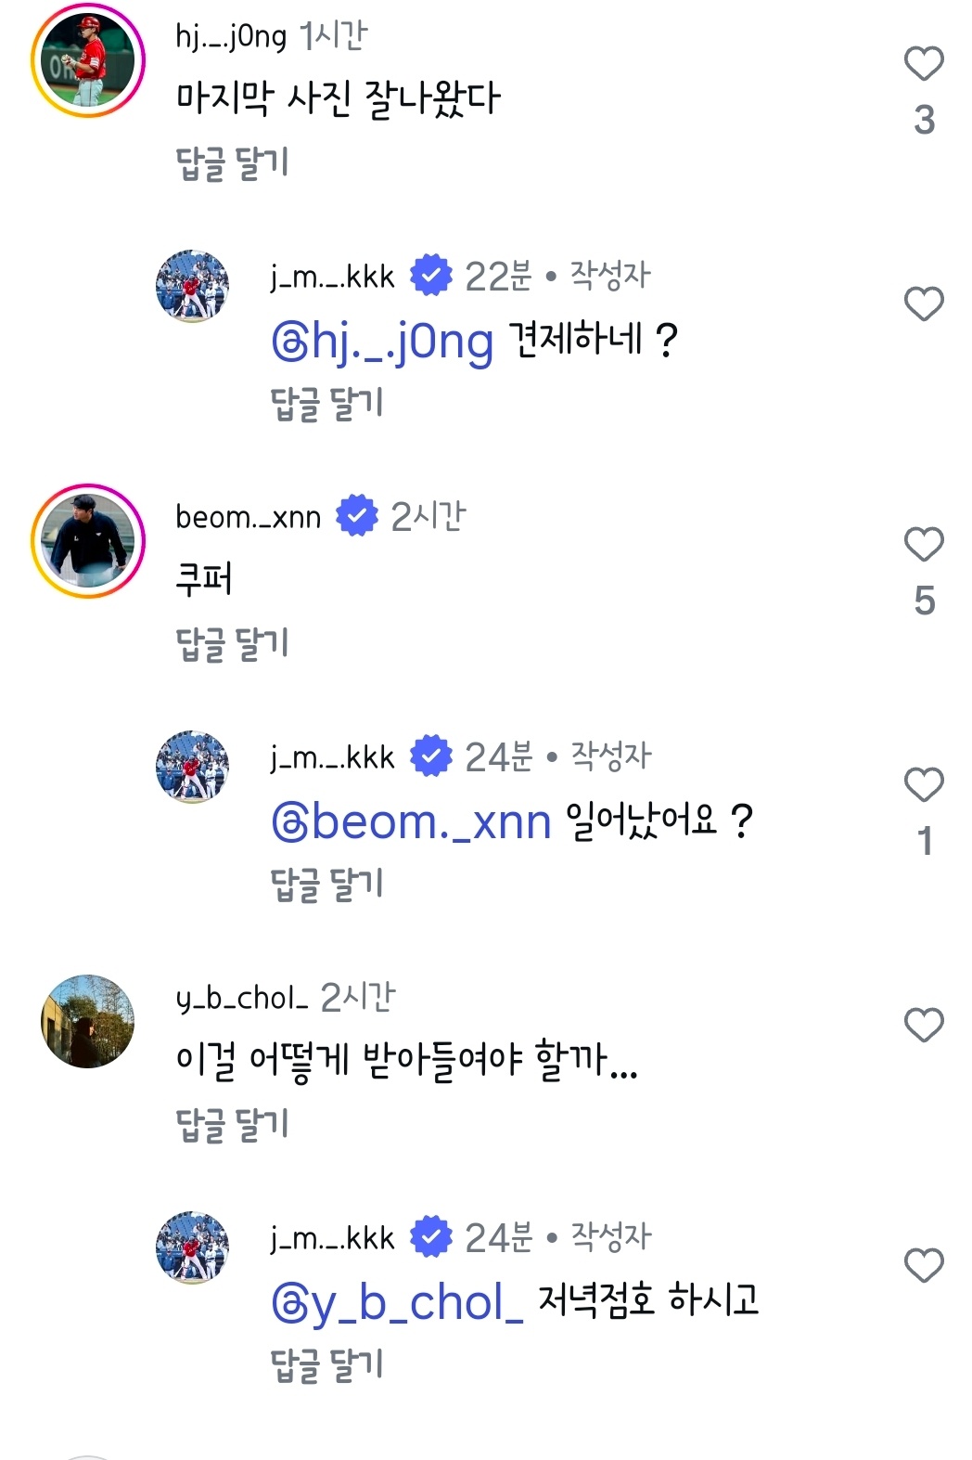Open hj._.j0ng's profile picture story
The height and width of the screenshot is (1460, 972).
point(88,60)
